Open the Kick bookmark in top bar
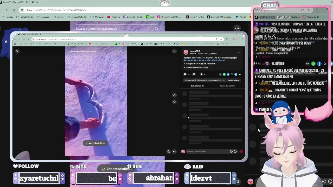 (150, 17)
